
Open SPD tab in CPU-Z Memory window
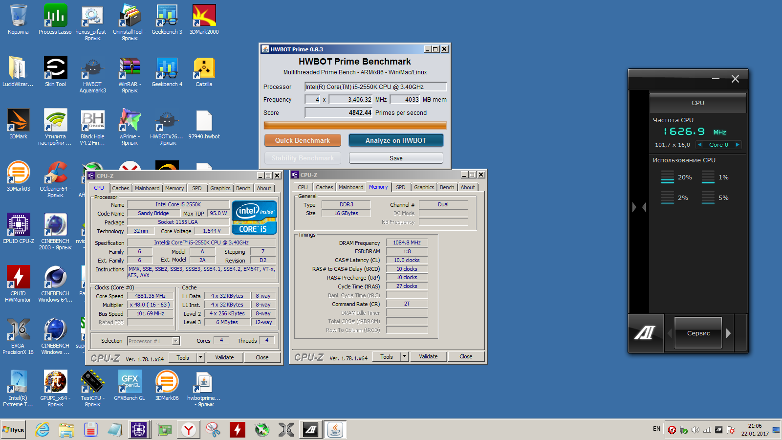400,187
